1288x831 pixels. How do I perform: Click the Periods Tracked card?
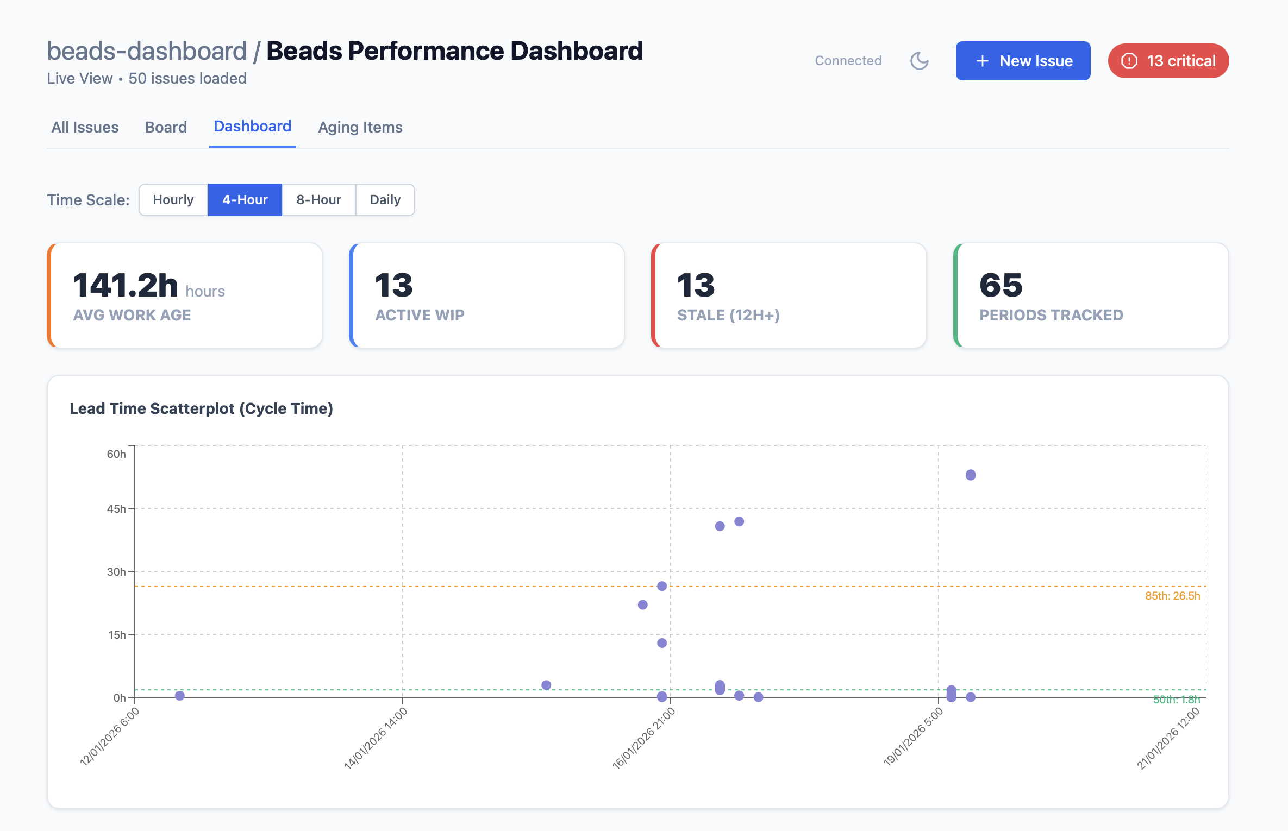point(1091,295)
